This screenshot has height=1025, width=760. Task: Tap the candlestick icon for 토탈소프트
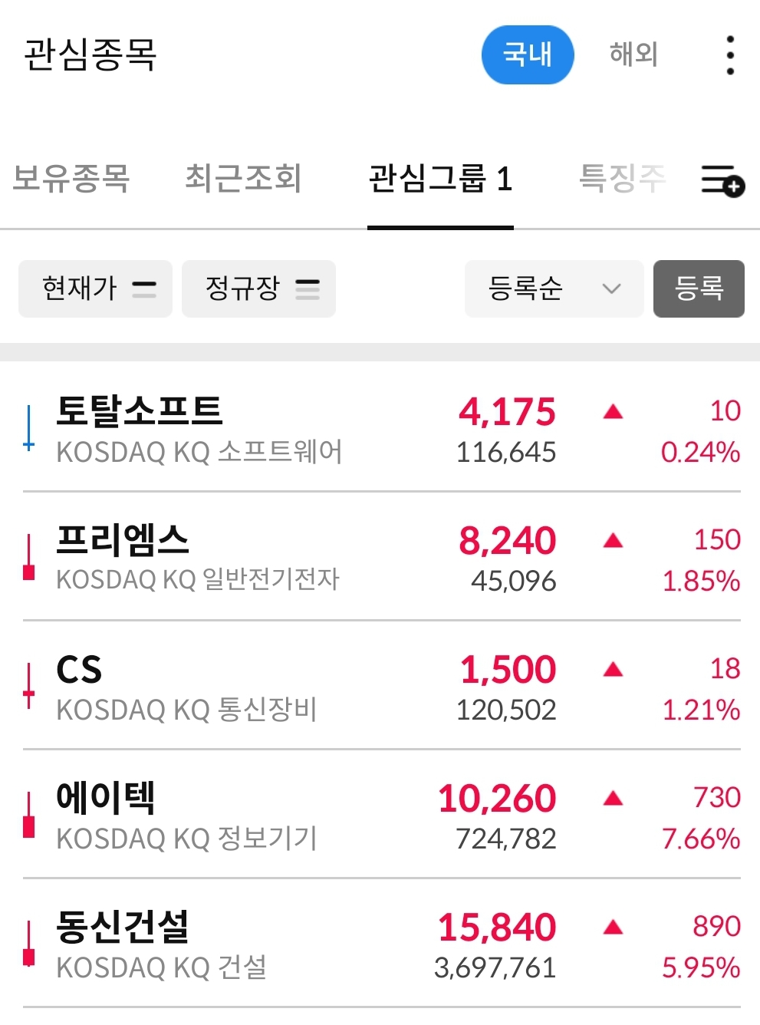click(29, 427)
